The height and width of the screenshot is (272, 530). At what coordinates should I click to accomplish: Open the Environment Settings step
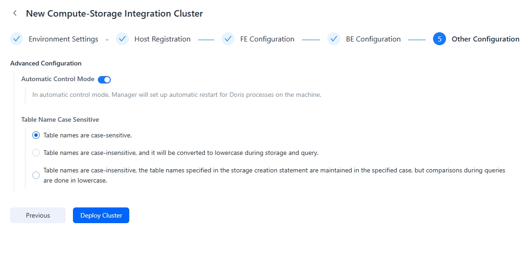[63, 39]
